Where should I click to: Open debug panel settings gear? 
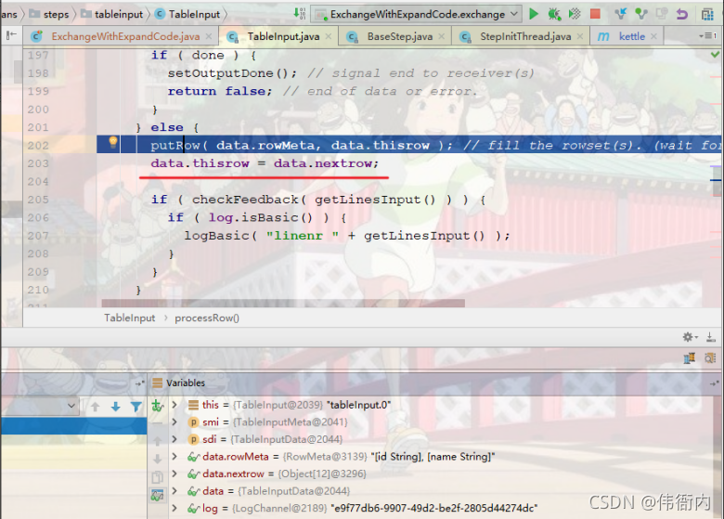690,337
